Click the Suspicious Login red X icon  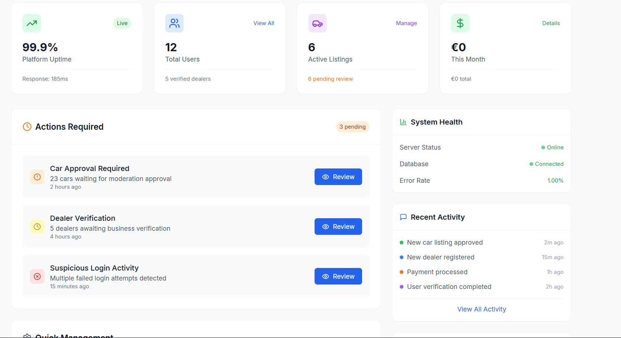pos(37,276)
